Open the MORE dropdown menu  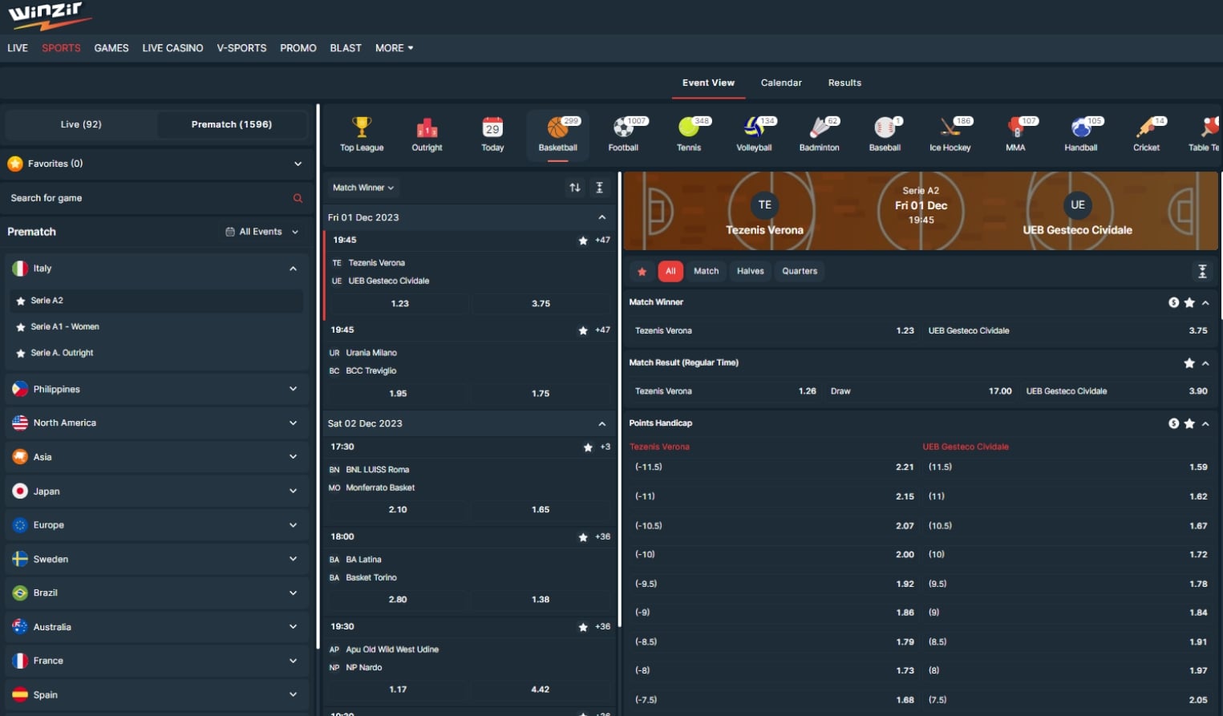[x=394, y=48]
